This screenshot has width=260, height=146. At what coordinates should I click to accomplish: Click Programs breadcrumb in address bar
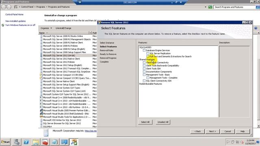point(41,7)
